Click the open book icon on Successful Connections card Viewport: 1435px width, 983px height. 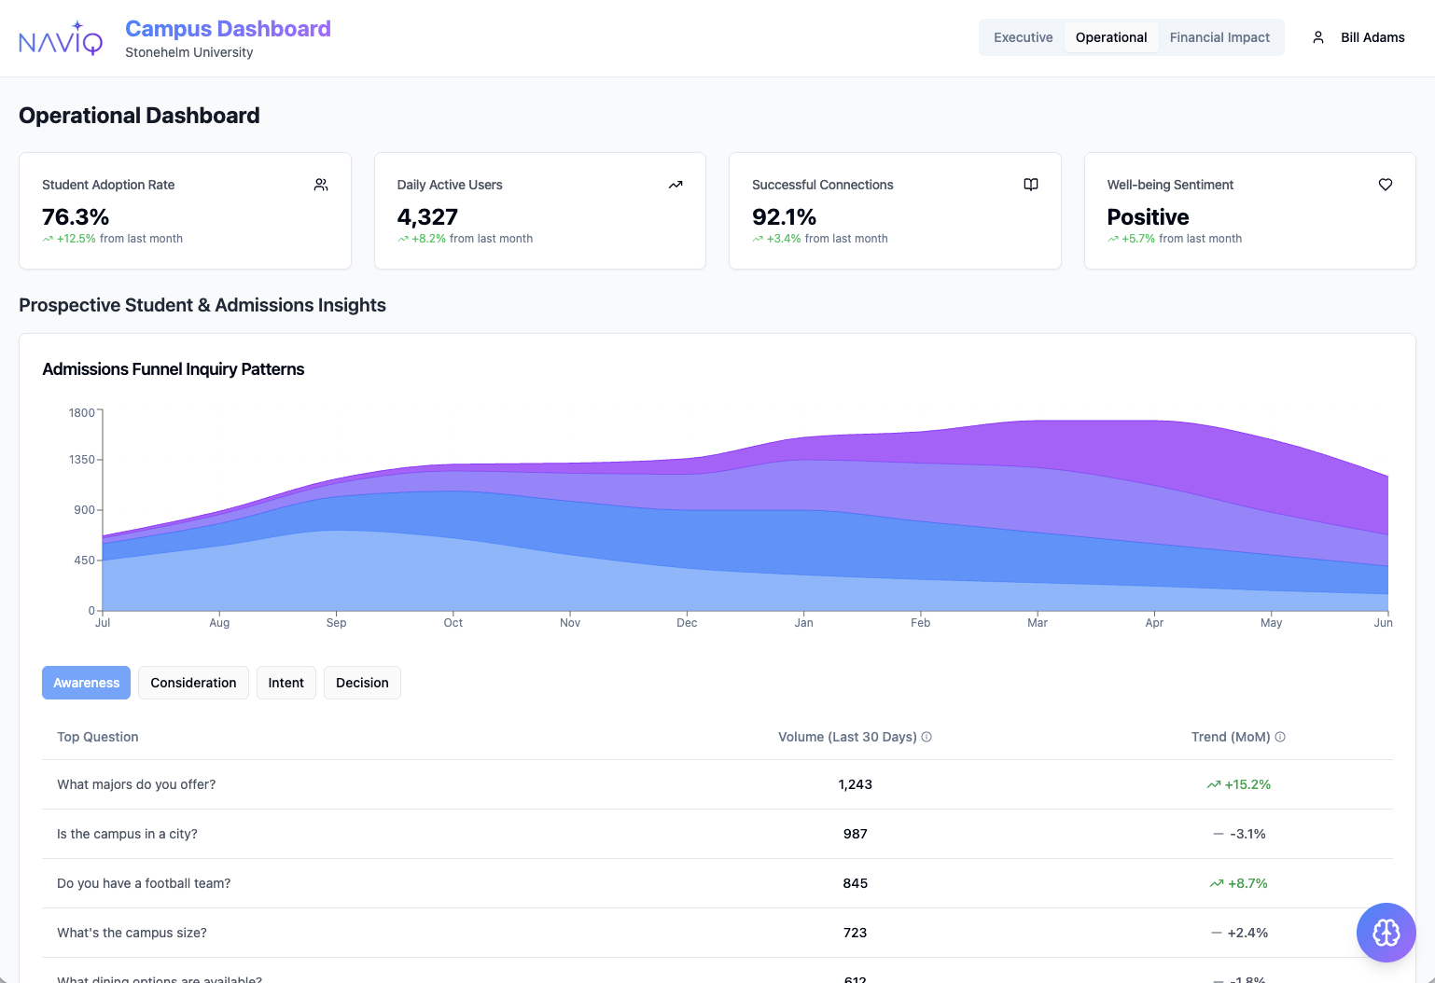tap(1030, 185)
